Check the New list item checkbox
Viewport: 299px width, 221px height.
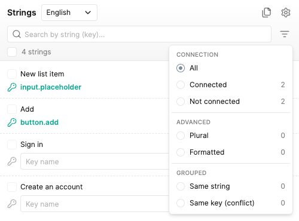[12, 74]
